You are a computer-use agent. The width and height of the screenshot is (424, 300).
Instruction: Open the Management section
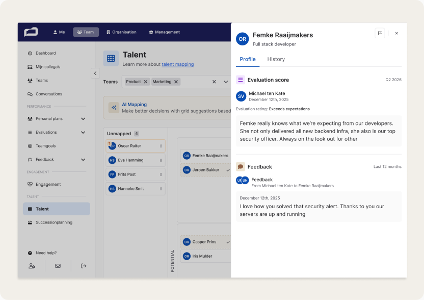click(165, 32)
